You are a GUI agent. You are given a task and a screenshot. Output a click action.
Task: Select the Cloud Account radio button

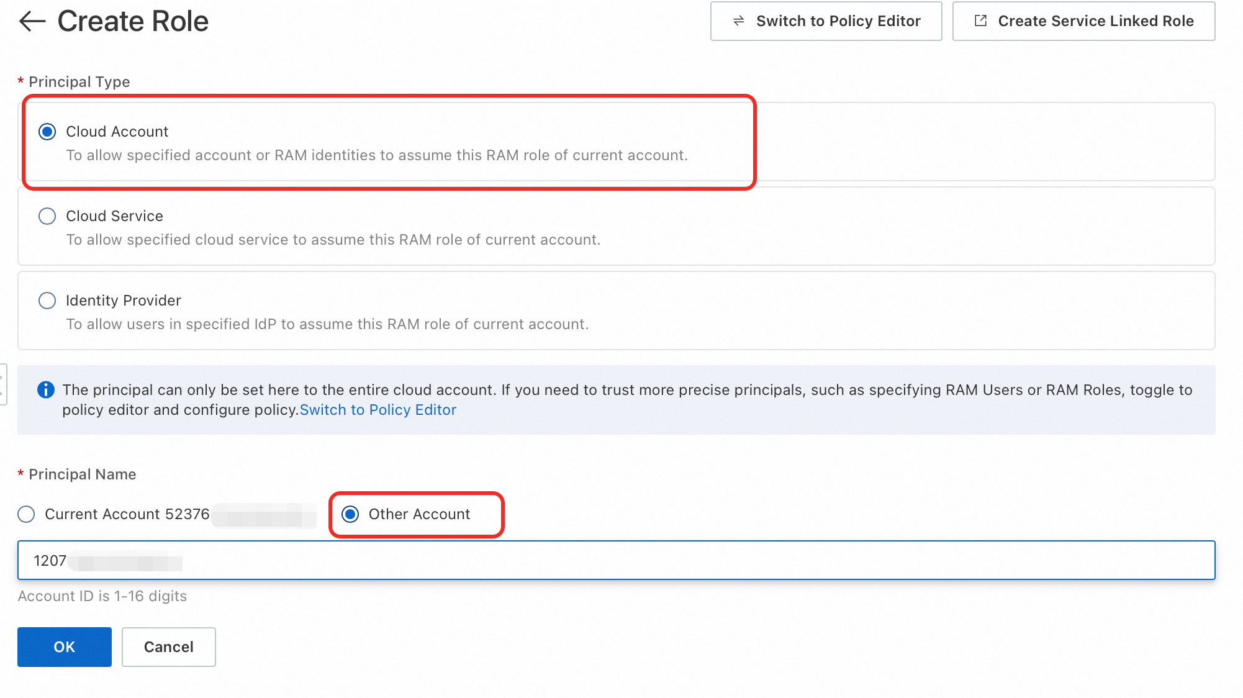click(47, 132)
